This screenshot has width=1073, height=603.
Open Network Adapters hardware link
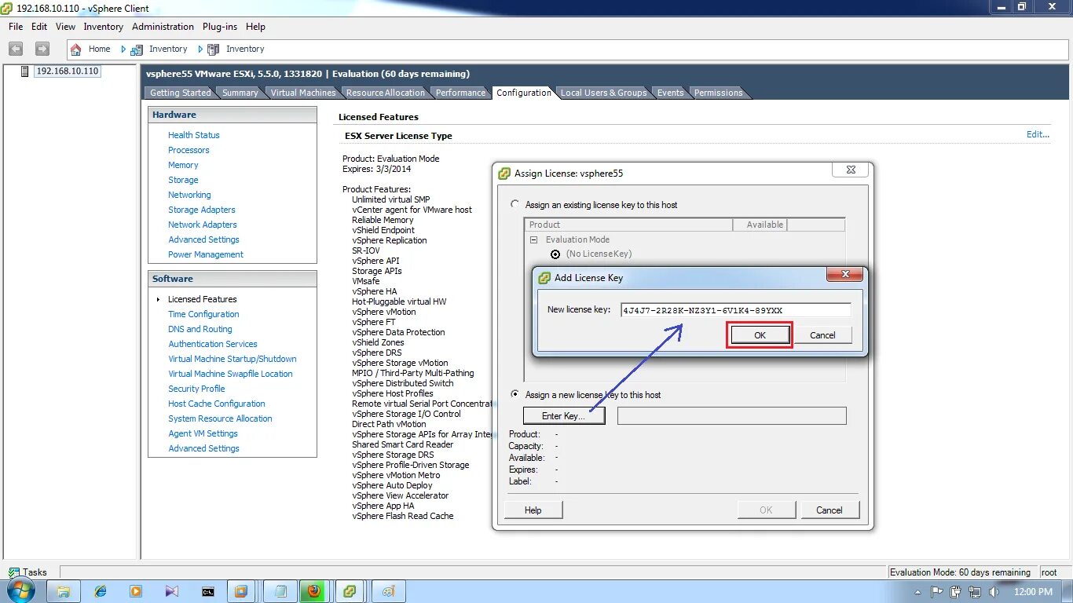(x=203, y=225)
